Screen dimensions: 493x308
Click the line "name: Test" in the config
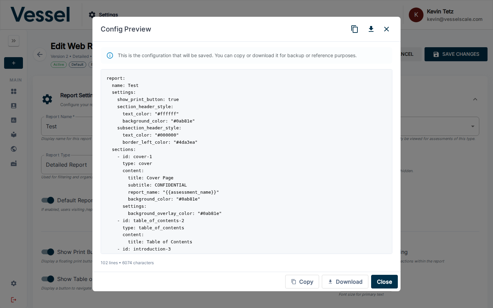[x=125, y=85]
